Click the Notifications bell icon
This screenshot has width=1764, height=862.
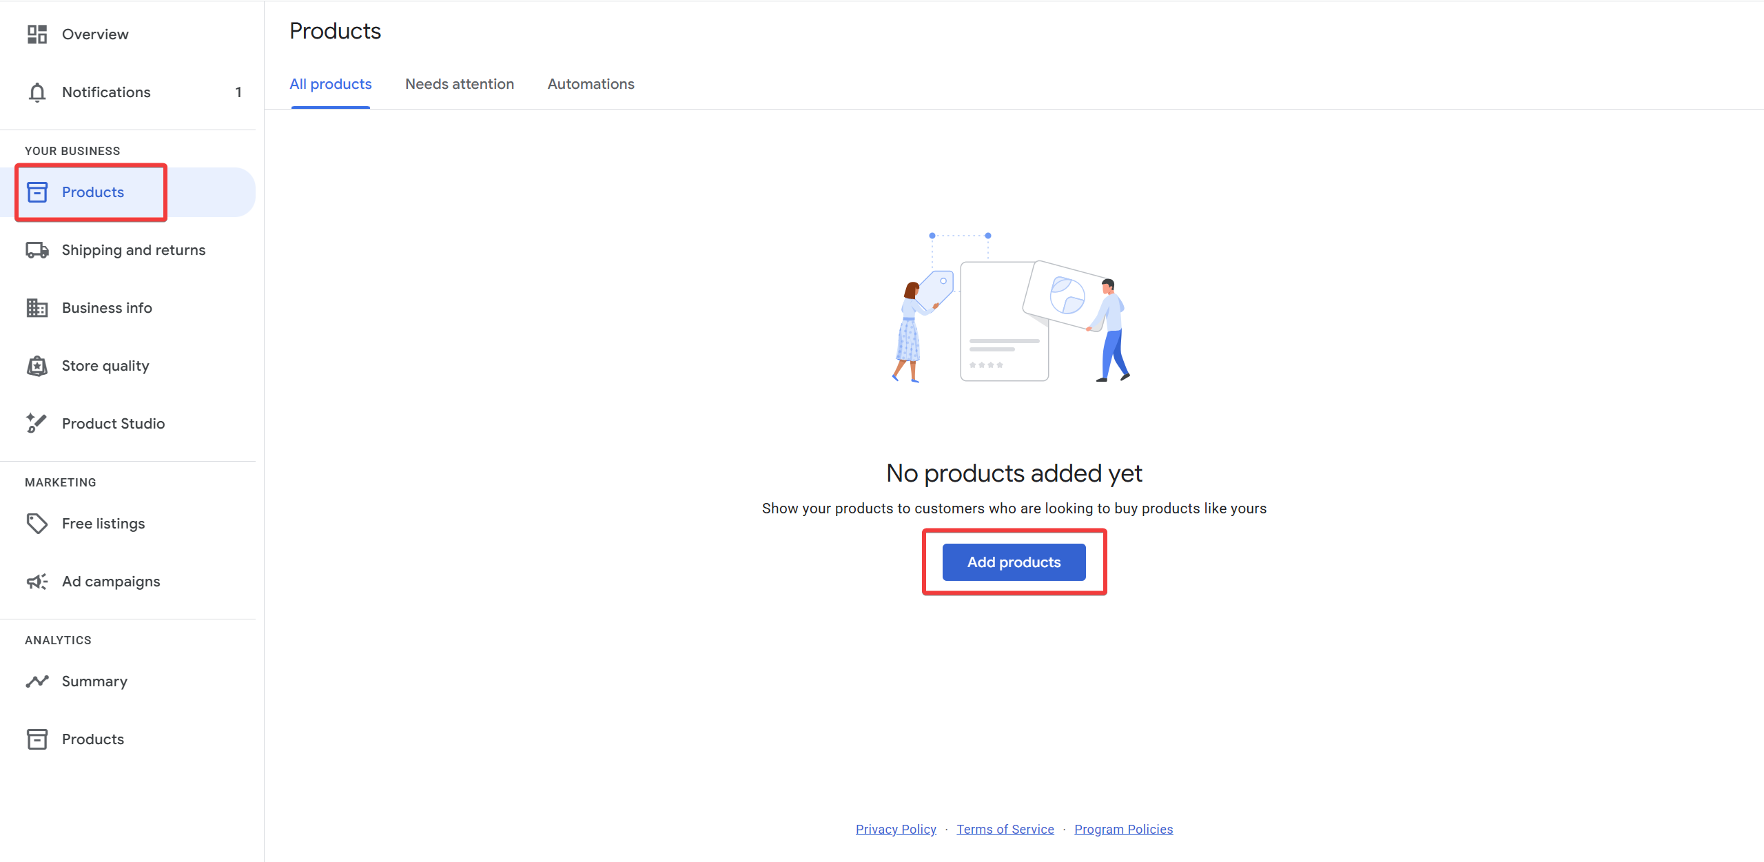click(x=37, y=92)
